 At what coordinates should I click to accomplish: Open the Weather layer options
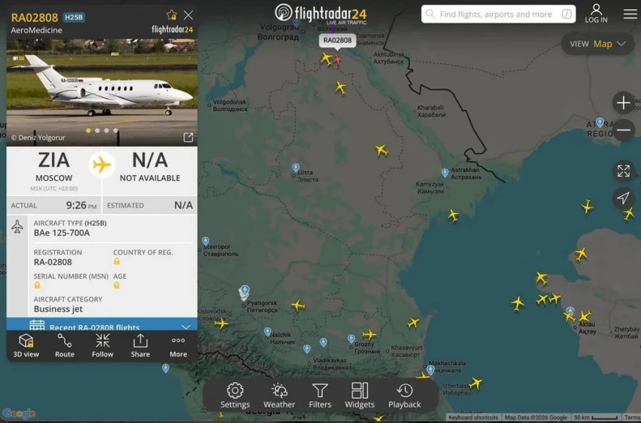(x=279, y=395)
